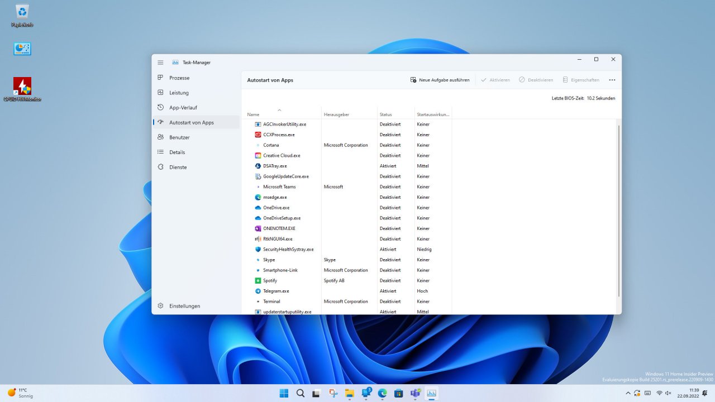715x402 pixels.
Task: Select the Skype startup entry
Action: (x=346, y=260)
